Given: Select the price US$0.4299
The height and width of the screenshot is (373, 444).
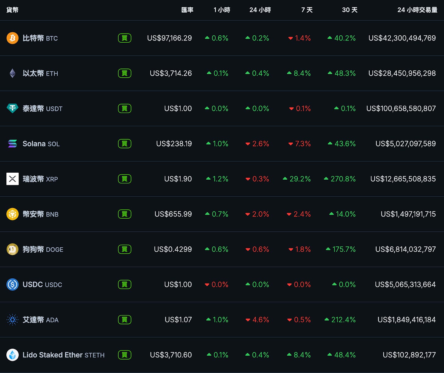Looking at the screenshot, I should pos(173,249).
